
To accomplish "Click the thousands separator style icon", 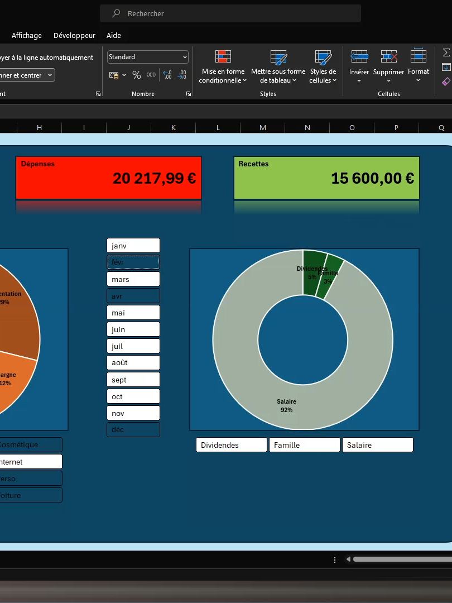I will point(151,75).
